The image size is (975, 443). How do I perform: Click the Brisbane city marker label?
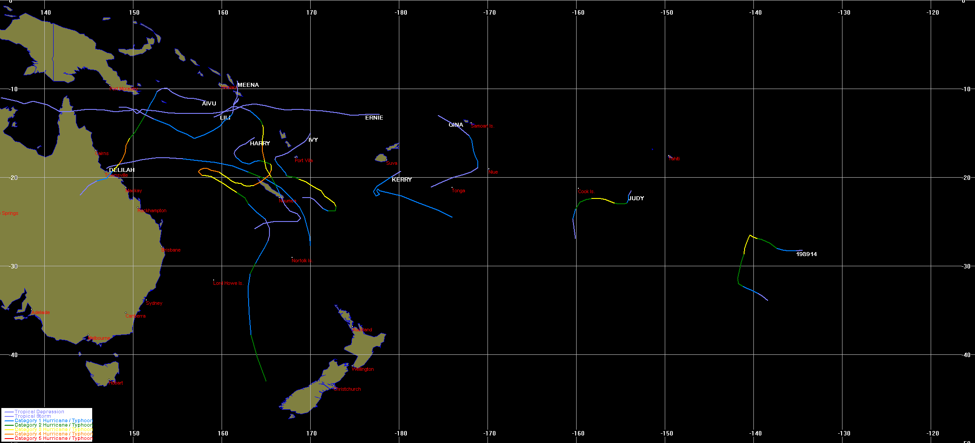tap(171, 250)
